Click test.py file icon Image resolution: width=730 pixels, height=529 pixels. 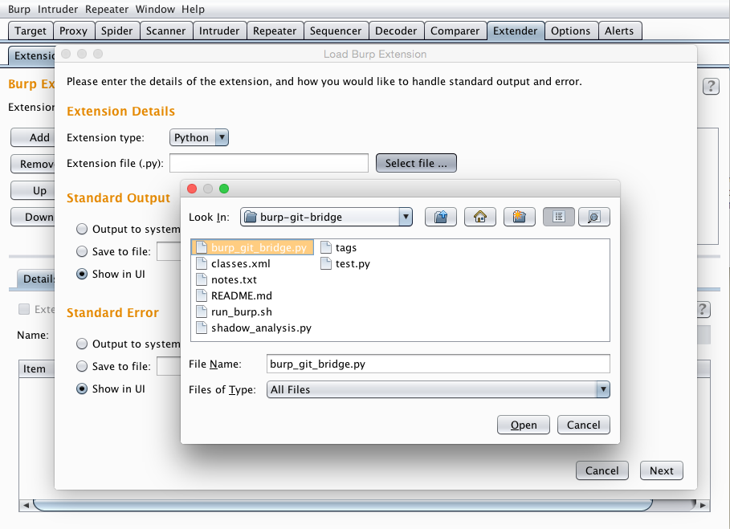[x=326, y=263]
